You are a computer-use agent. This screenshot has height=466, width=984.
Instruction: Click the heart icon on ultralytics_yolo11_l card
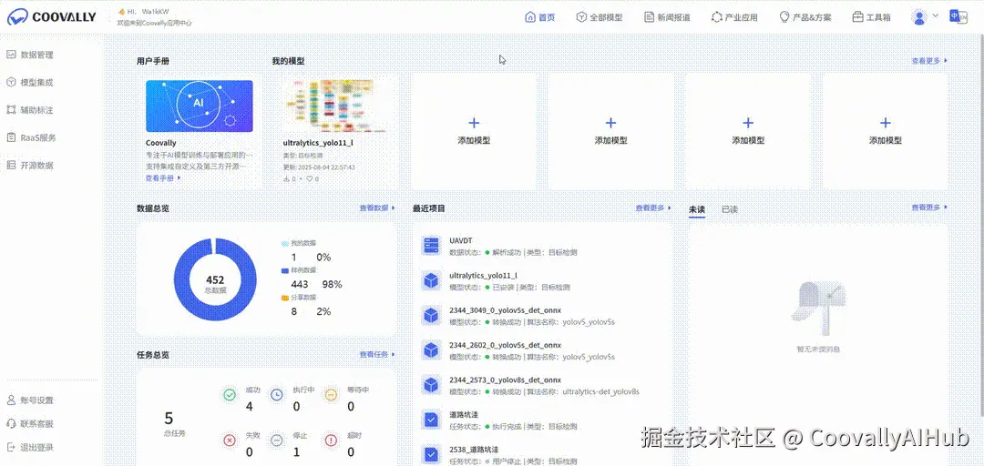point(310,178)
